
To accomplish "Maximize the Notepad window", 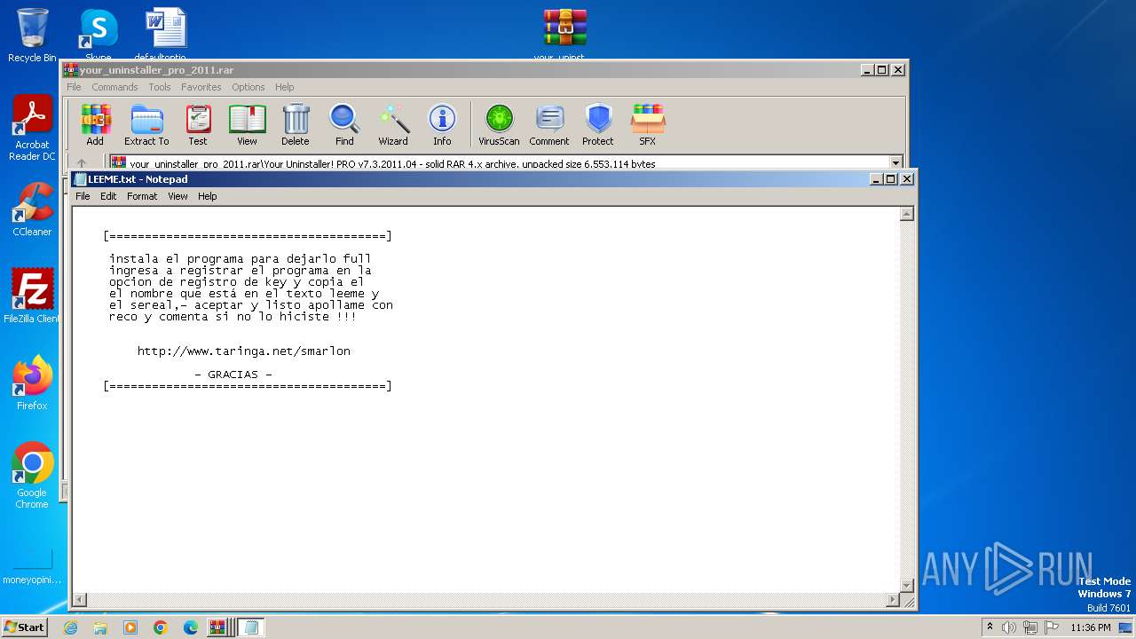I will (x=891, y=178).
